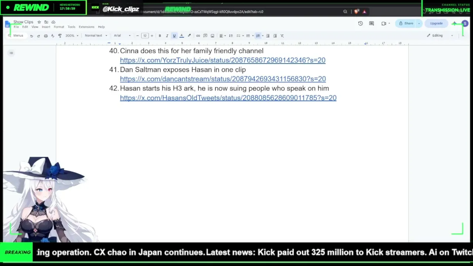Toggle italic formatting
The height and width of the screenshot is (266, 473).
click(x=167, y=36)
